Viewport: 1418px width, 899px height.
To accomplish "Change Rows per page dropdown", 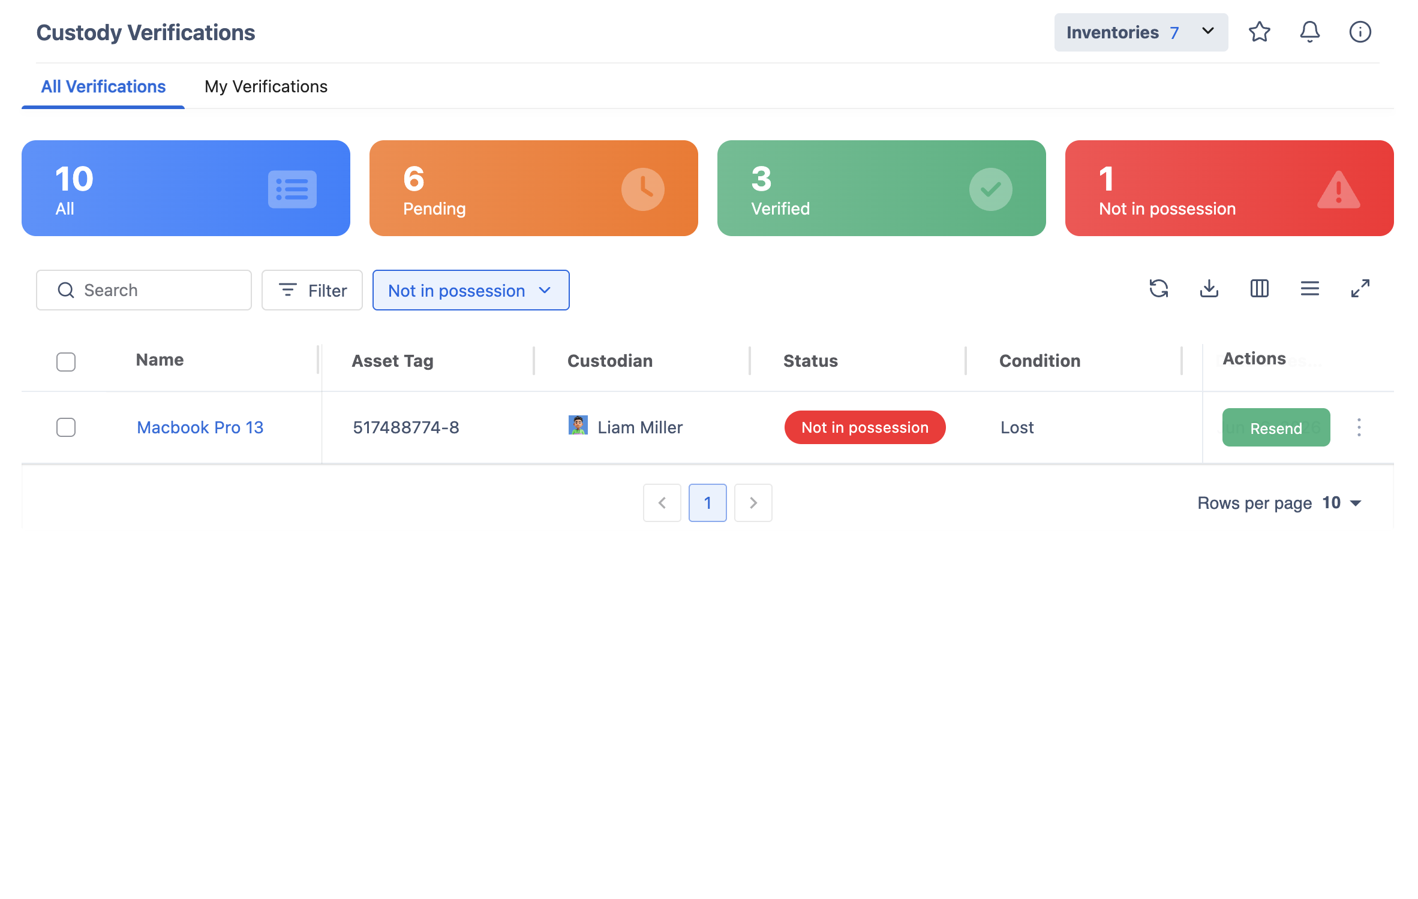I will click(x=1342, y=503).
